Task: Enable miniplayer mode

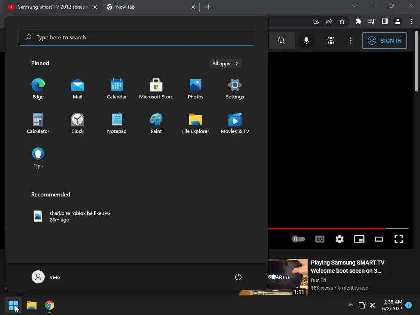Action: click(359, 239)
